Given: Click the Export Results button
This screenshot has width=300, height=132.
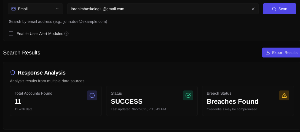Looking at the screenshot, I should click(x=281, y=53).
